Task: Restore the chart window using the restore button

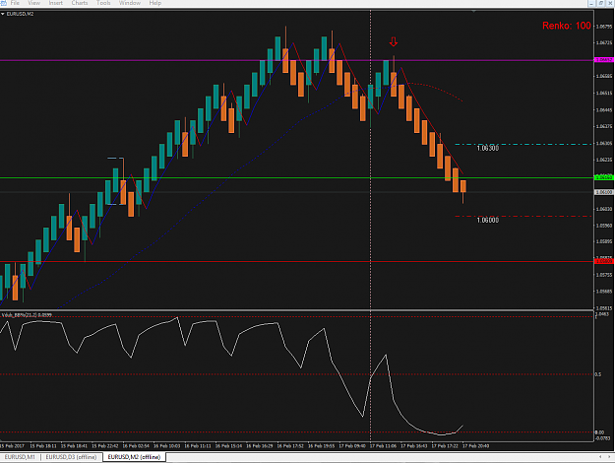Action: pyautogui.click(x=601, y=3)
